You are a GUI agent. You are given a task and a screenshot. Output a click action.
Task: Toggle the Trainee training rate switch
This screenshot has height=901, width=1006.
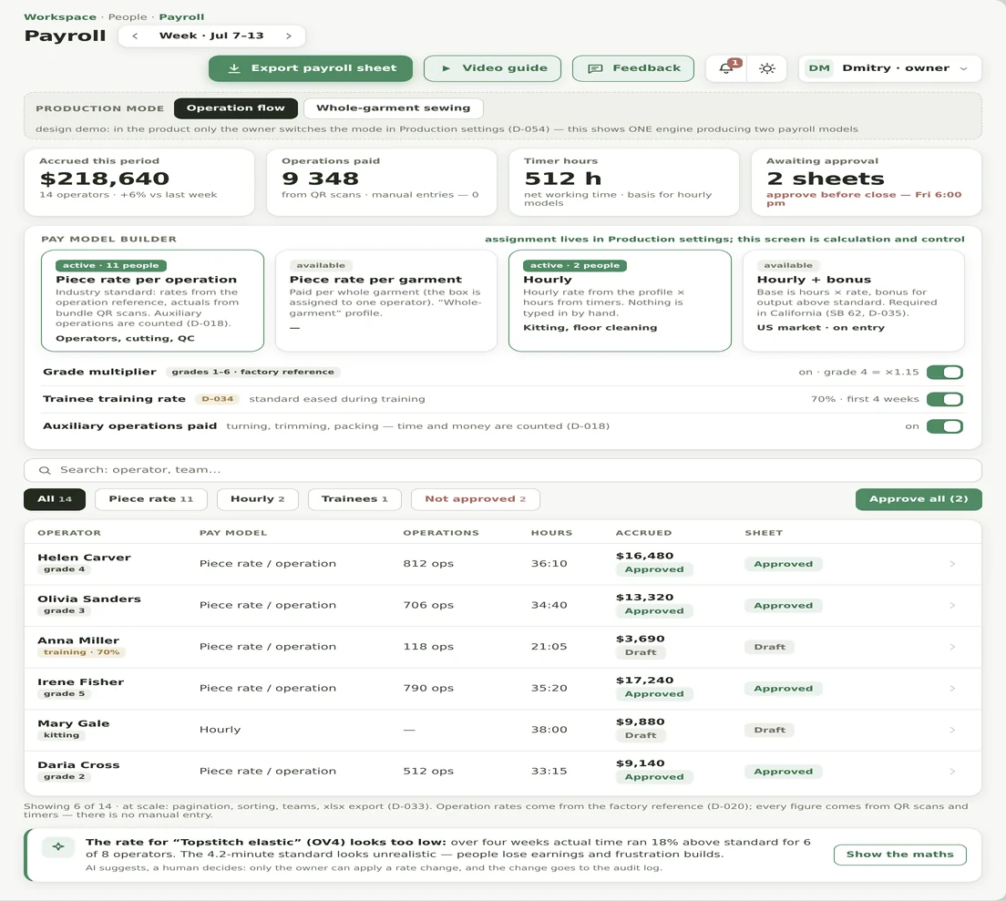click(944, 399)
